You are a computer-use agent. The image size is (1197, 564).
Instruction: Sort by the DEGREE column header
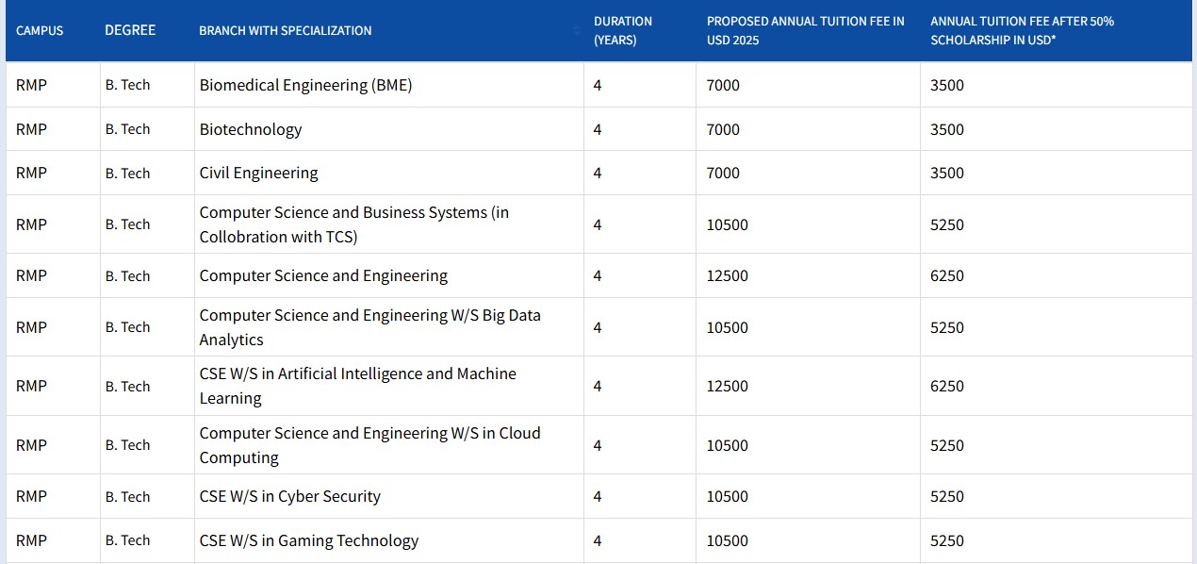pyautogui.click(x=130, y=30)
